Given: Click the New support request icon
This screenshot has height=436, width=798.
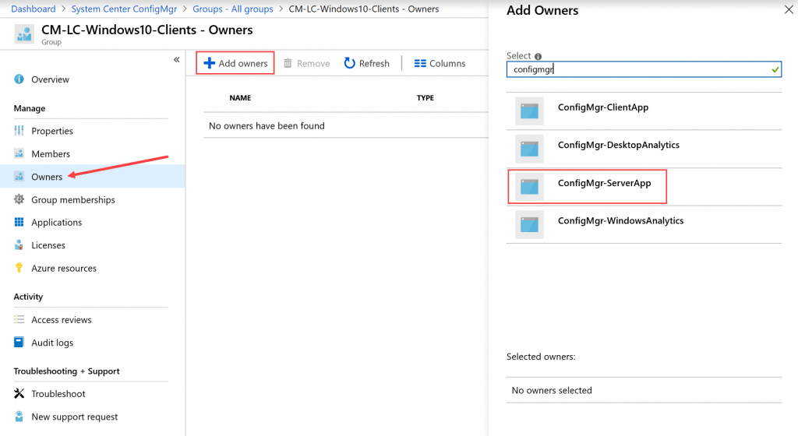Looking at the screenshot, I should pyautogui.click(x=19, y=417).
